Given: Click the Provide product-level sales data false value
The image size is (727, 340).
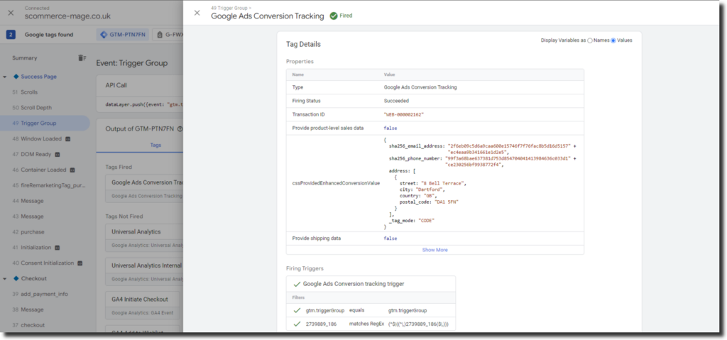Looking at the screenshot, I should point(390,128).
